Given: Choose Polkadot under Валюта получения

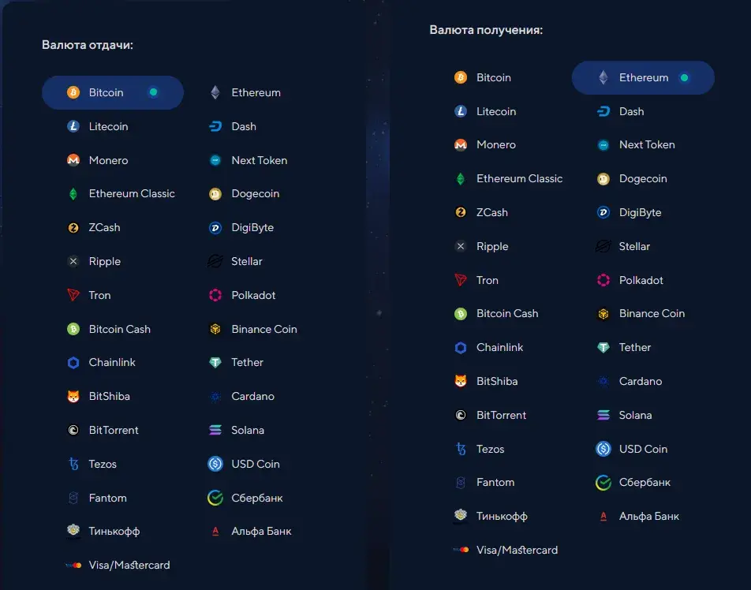Looking at the screenshot, I should pyautogui.click(x=630, y=280).
